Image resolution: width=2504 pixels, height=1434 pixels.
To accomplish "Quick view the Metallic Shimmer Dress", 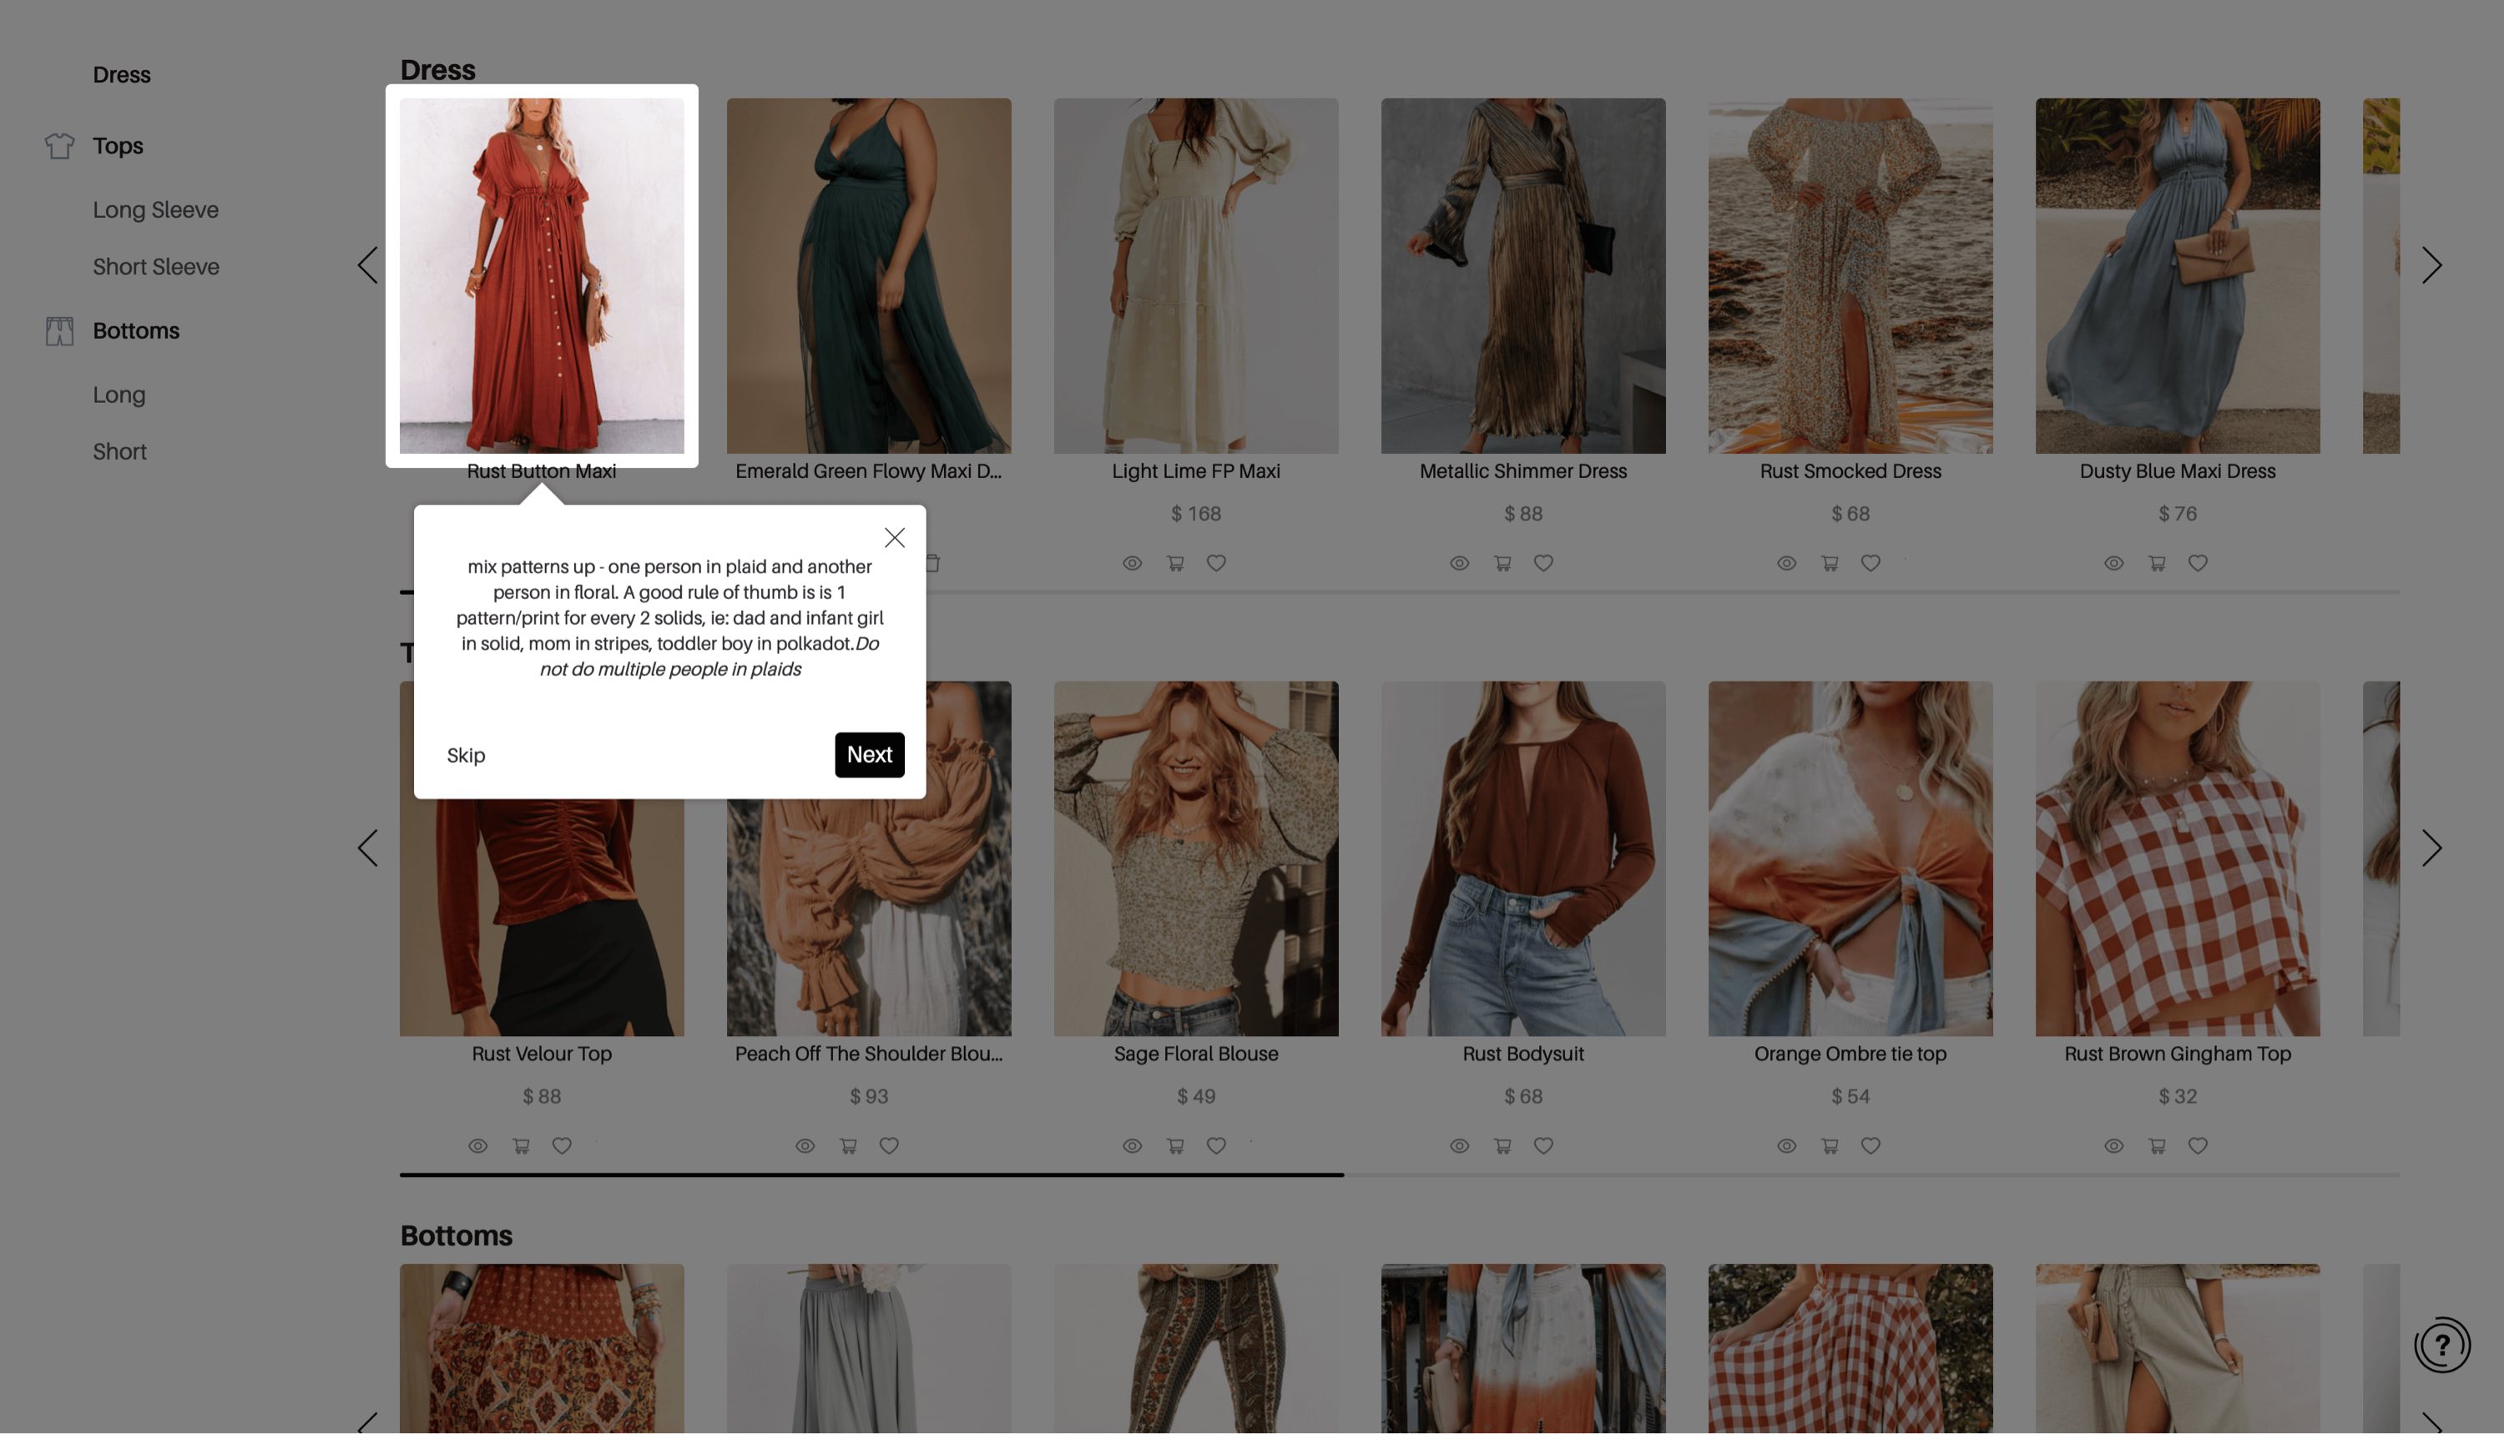I will click(x=1460, y=563).
